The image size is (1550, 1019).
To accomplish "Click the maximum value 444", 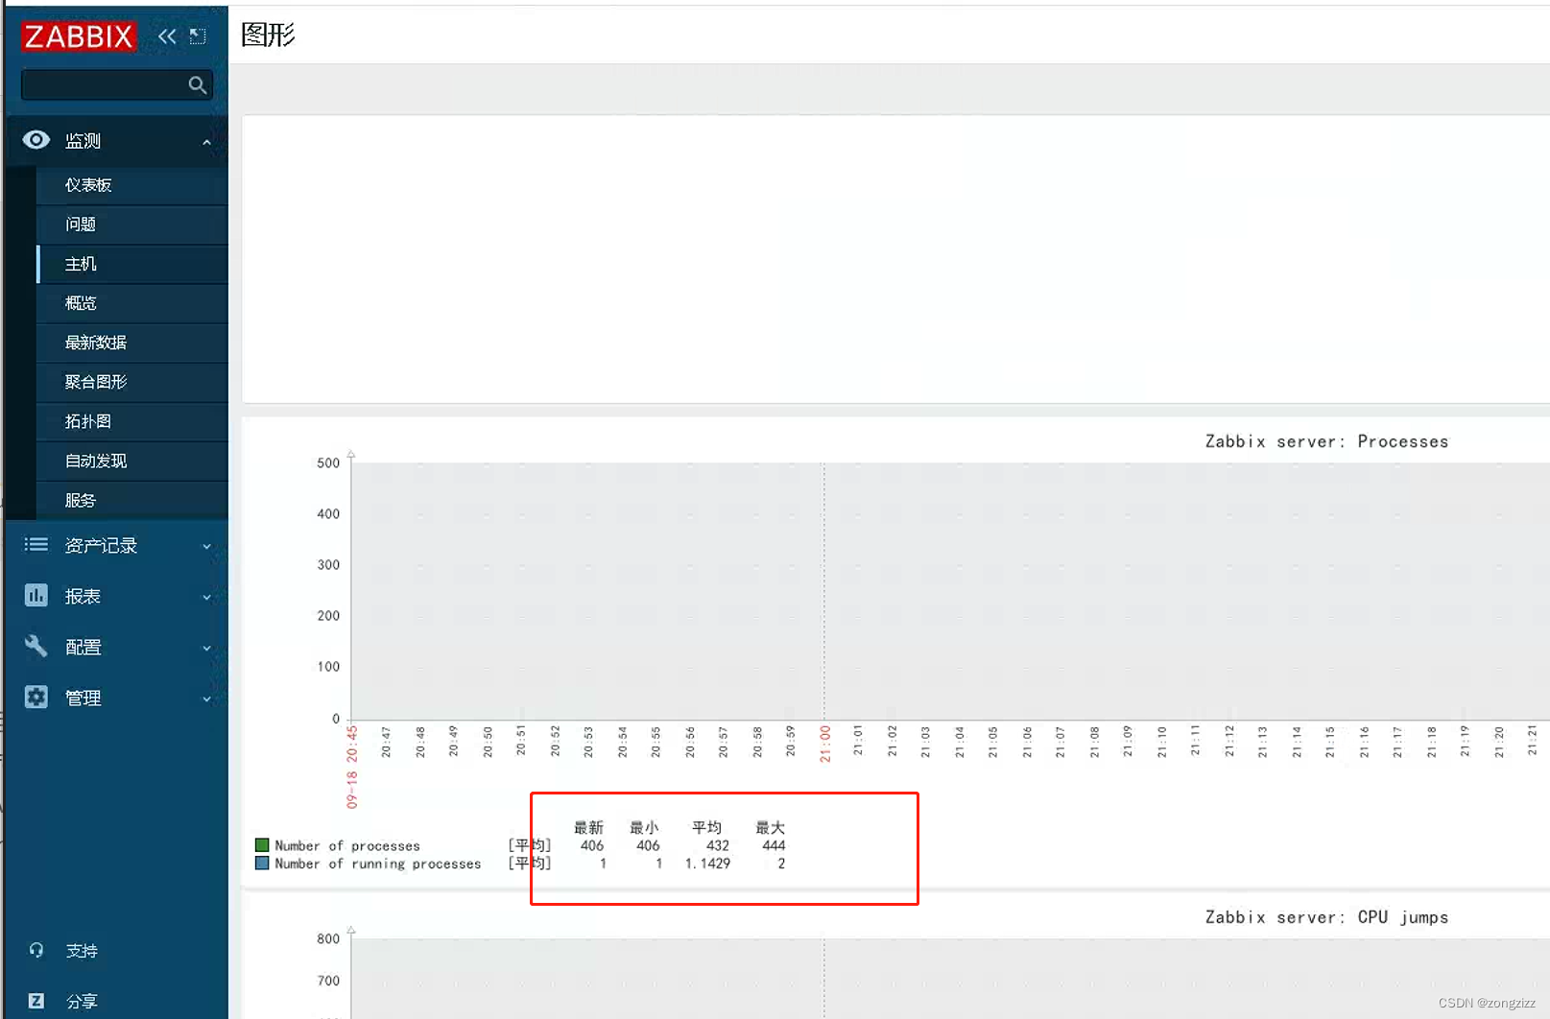I will [774, 845].
